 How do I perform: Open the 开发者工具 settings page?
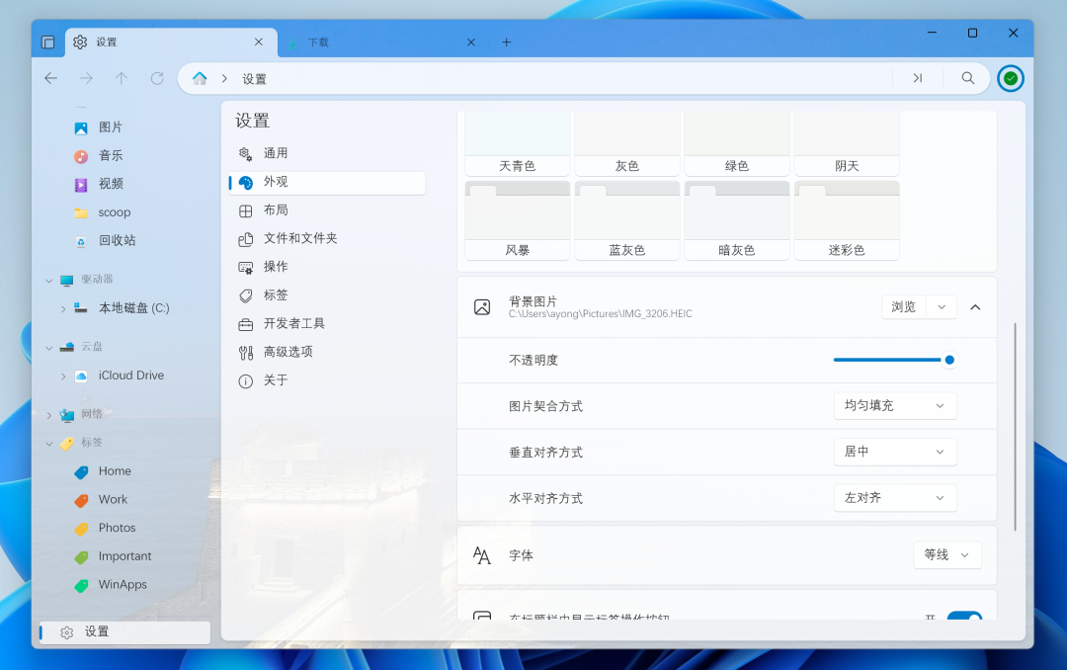click(x=327, y=323)
